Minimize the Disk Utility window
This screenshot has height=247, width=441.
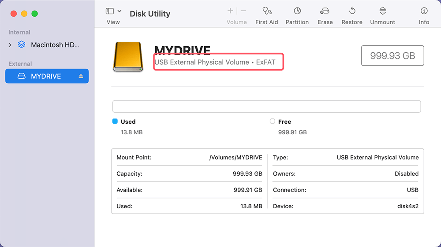[24, 14]
